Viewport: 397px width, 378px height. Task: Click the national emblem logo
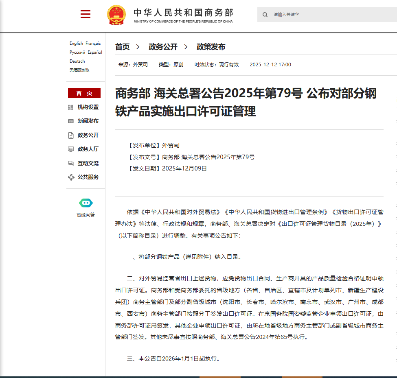[116, 15]
